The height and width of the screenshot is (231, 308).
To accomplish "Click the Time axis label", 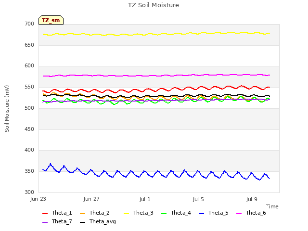I will [272, 206].
